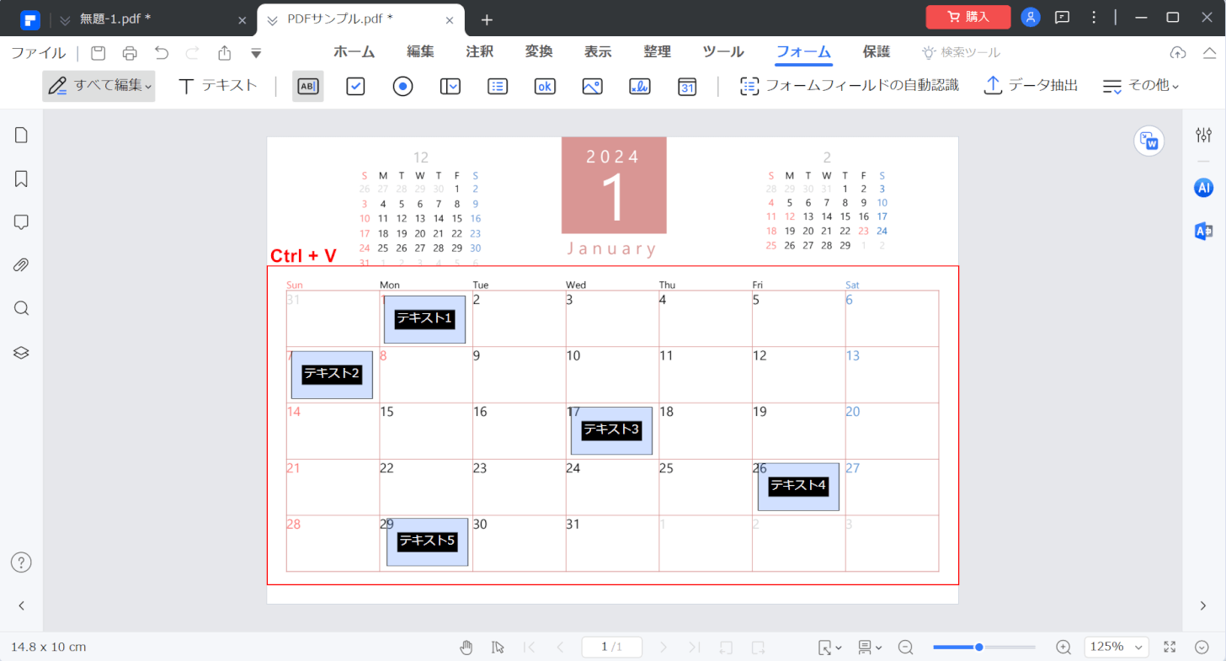Open the AI assistant icon

coord(1204,188)
